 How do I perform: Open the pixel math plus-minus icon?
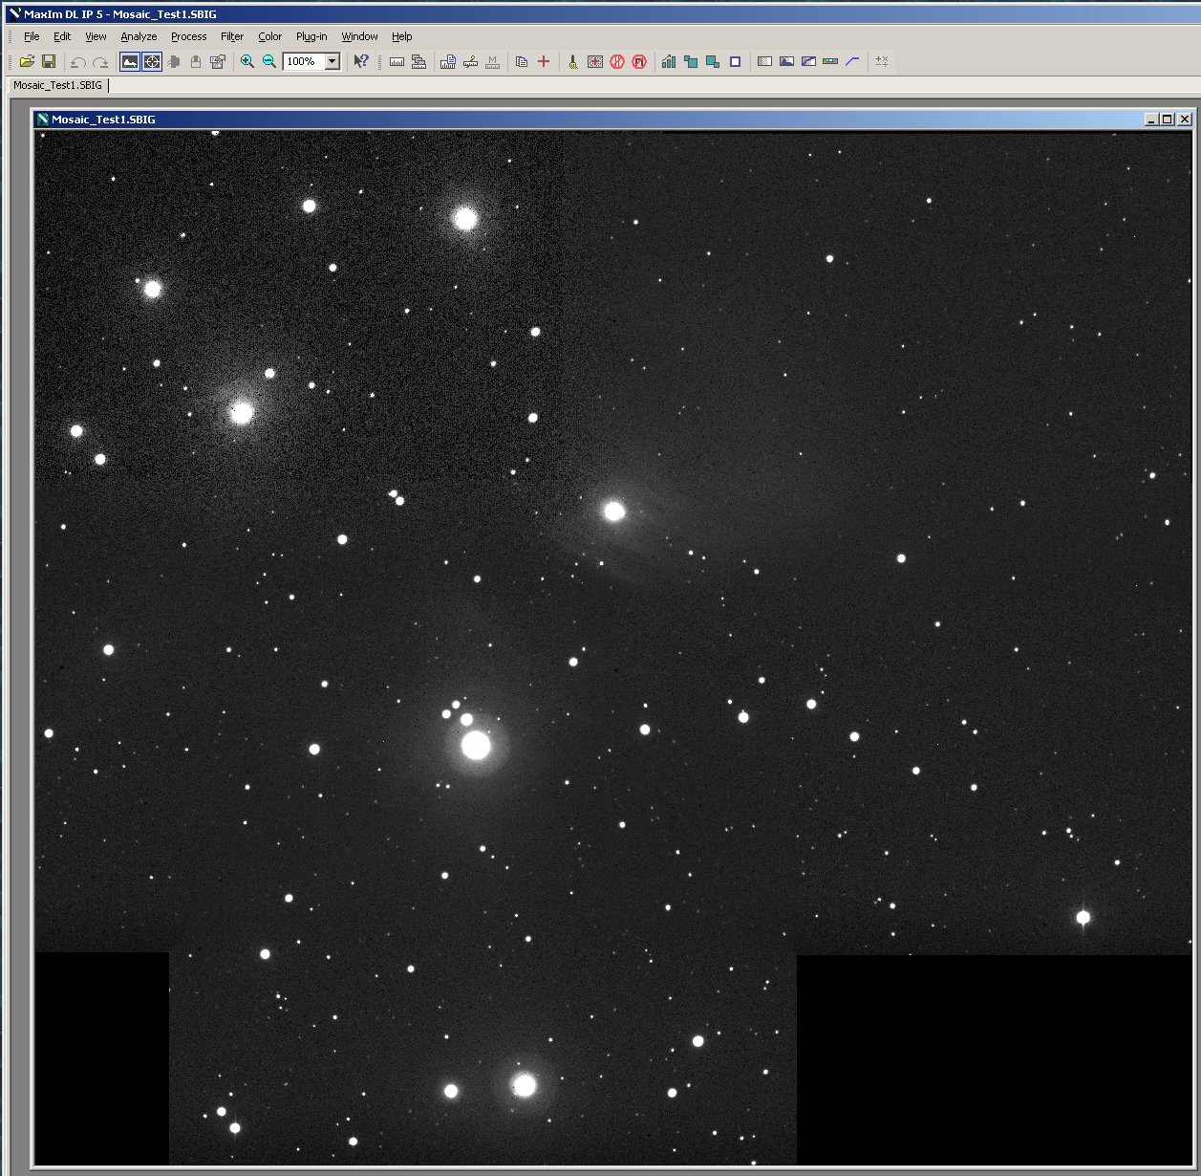(x=882, y=61)
